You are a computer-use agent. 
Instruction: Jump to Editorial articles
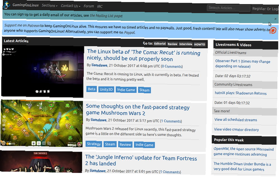click(160, 44)
